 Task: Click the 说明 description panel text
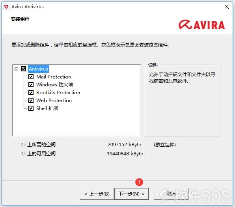(x=182, y=78)
